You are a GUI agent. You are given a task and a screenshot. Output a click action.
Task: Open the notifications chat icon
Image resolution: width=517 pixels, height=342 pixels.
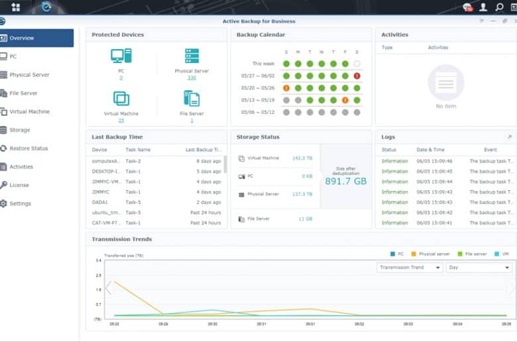[x=467, y=7]
